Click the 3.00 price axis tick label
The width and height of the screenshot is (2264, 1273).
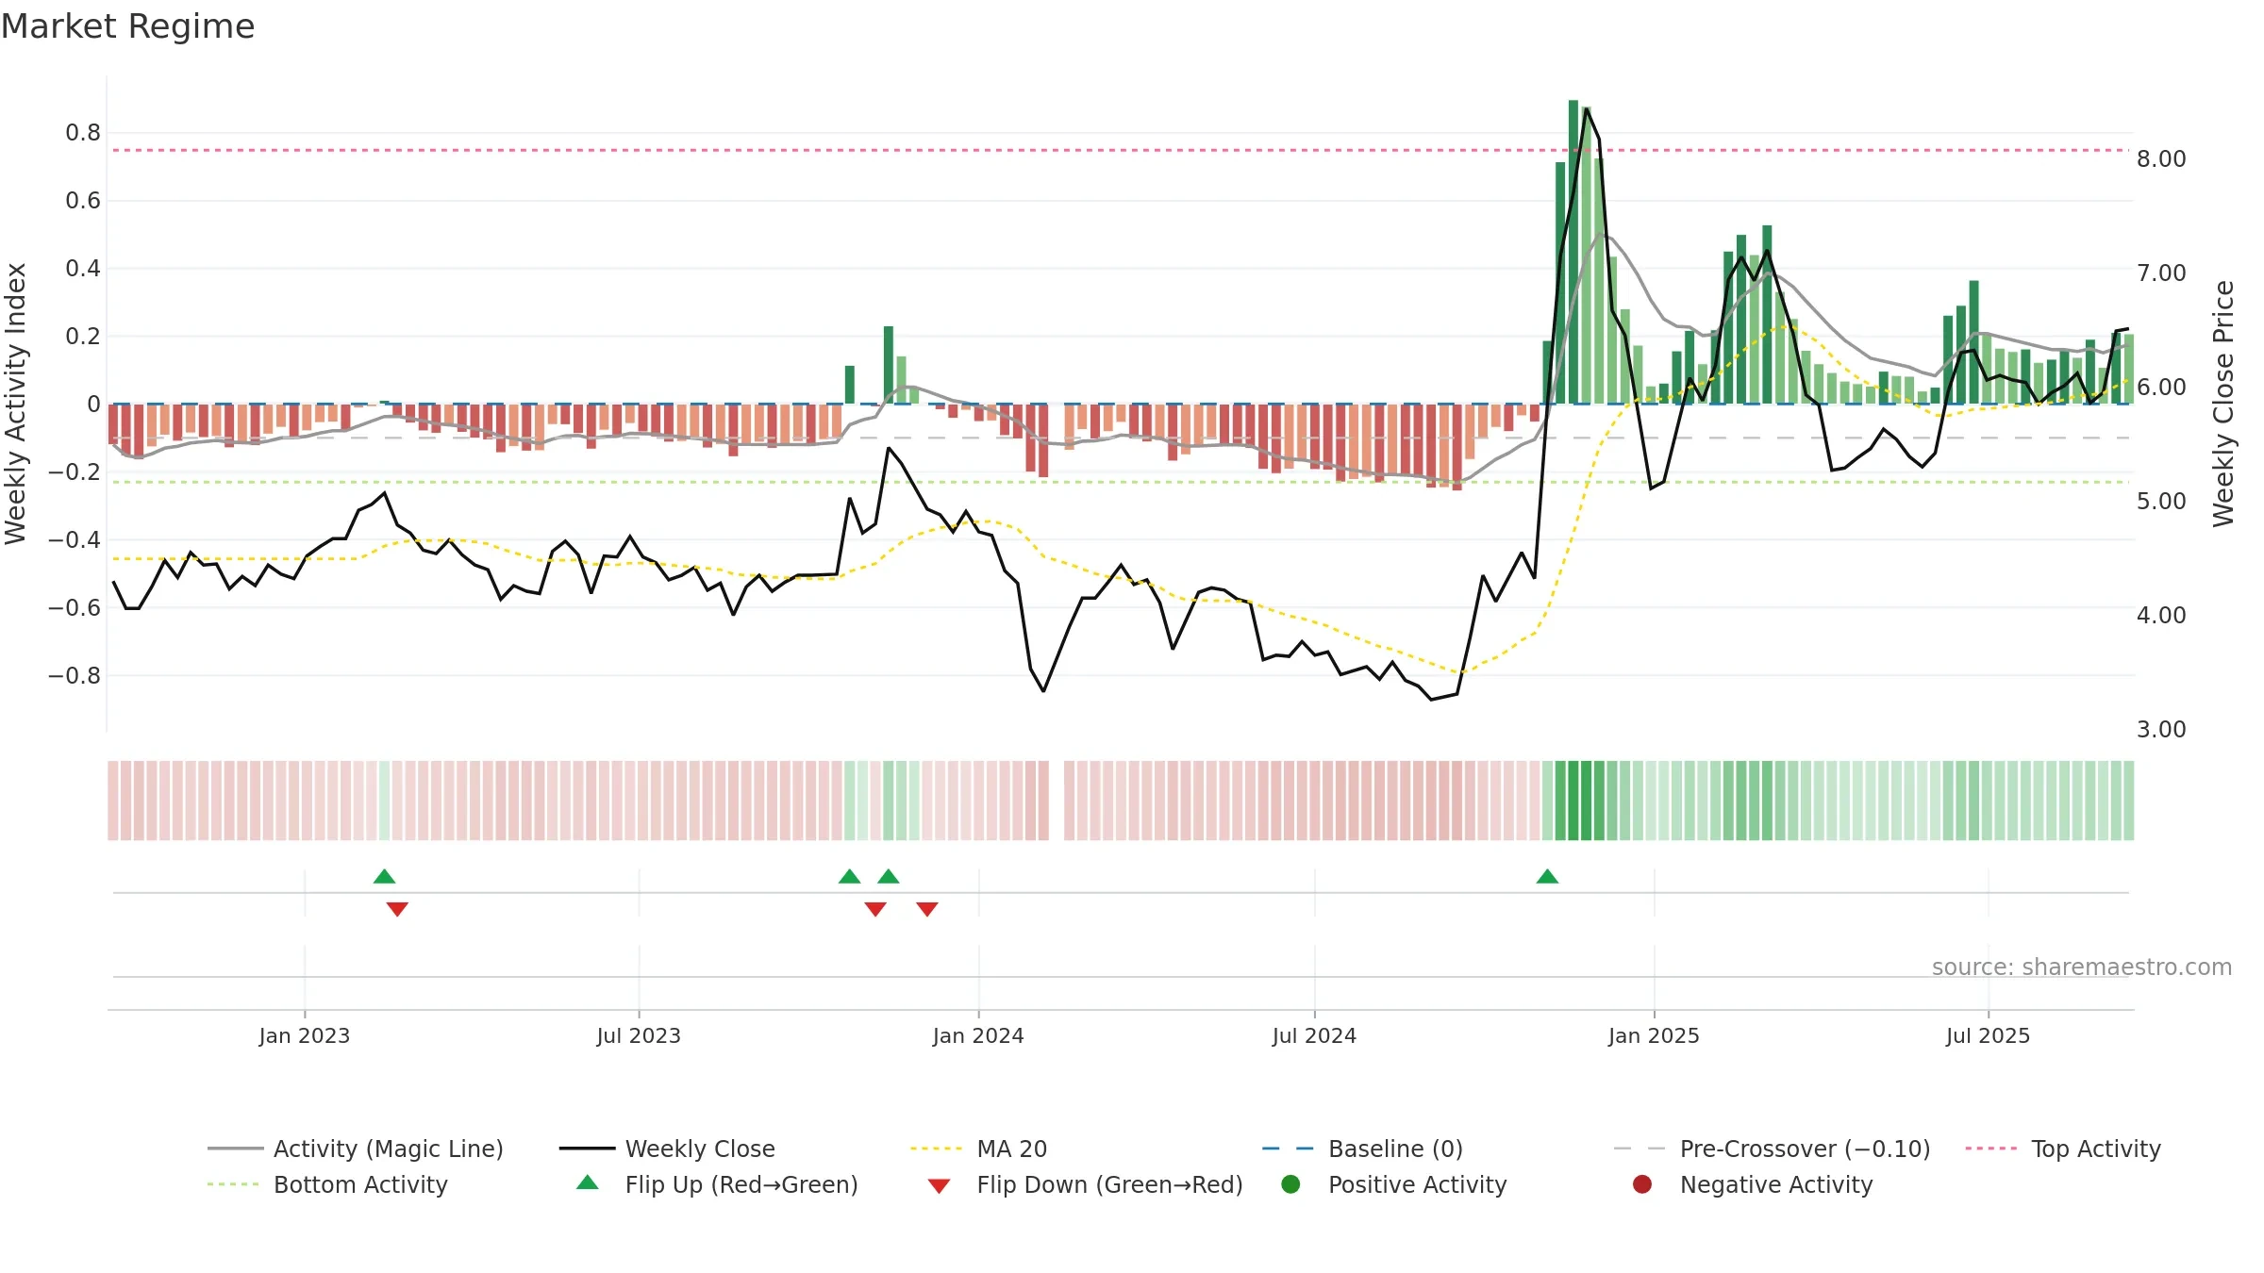[x=2161, y=730]
